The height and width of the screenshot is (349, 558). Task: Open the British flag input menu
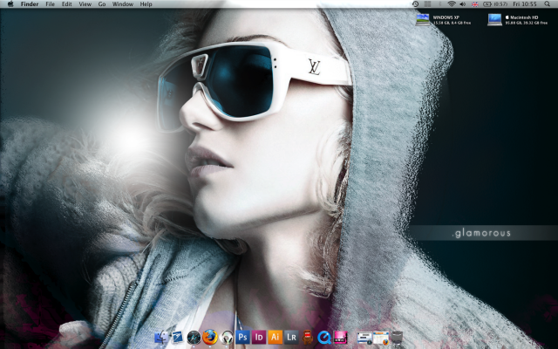point(474,3)
